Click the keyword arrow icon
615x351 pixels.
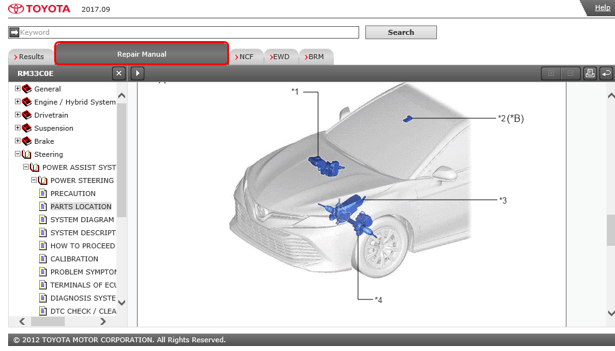point(14,32)
